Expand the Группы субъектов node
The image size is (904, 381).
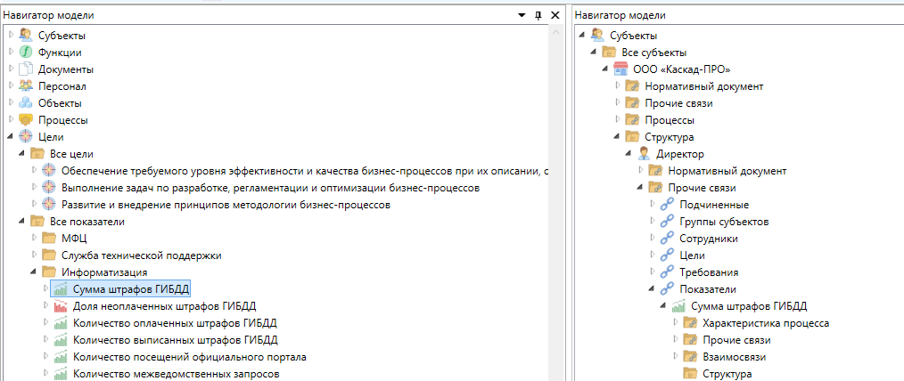652,222
